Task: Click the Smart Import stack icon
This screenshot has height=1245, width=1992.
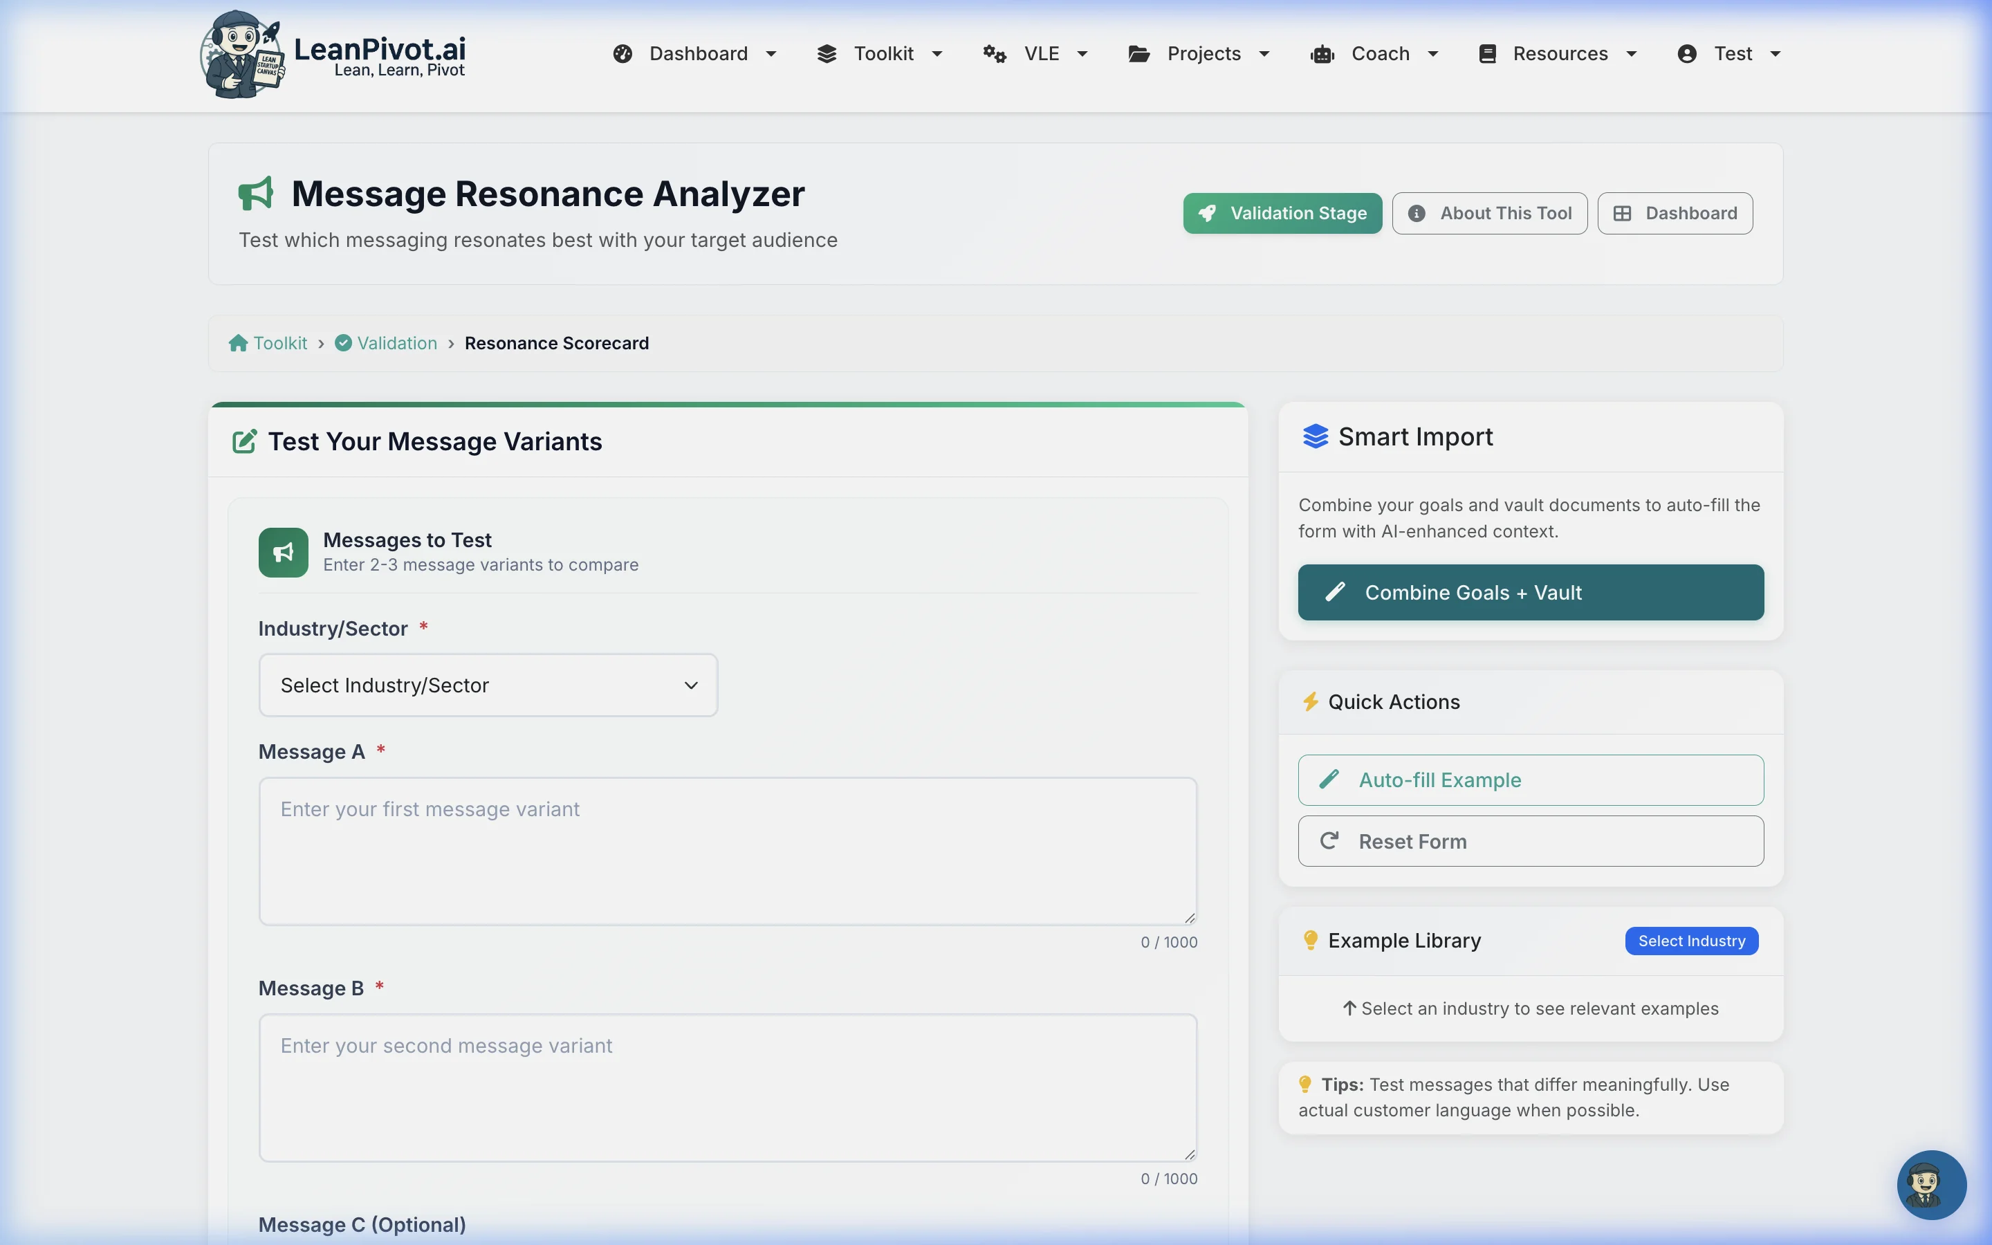Action: tap(1317, 436)
